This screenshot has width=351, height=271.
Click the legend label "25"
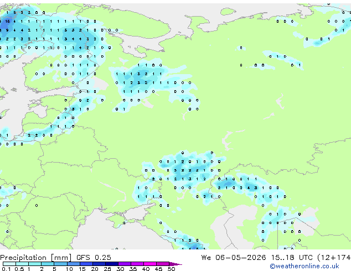pyautogui.click(x=107, y=269)
